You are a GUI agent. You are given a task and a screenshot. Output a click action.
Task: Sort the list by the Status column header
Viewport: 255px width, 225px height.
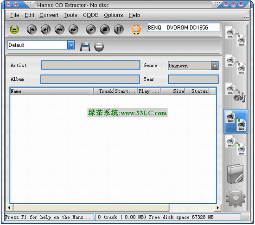point(197,91)
